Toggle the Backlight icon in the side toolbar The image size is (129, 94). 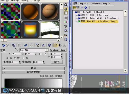click(66, 9)
